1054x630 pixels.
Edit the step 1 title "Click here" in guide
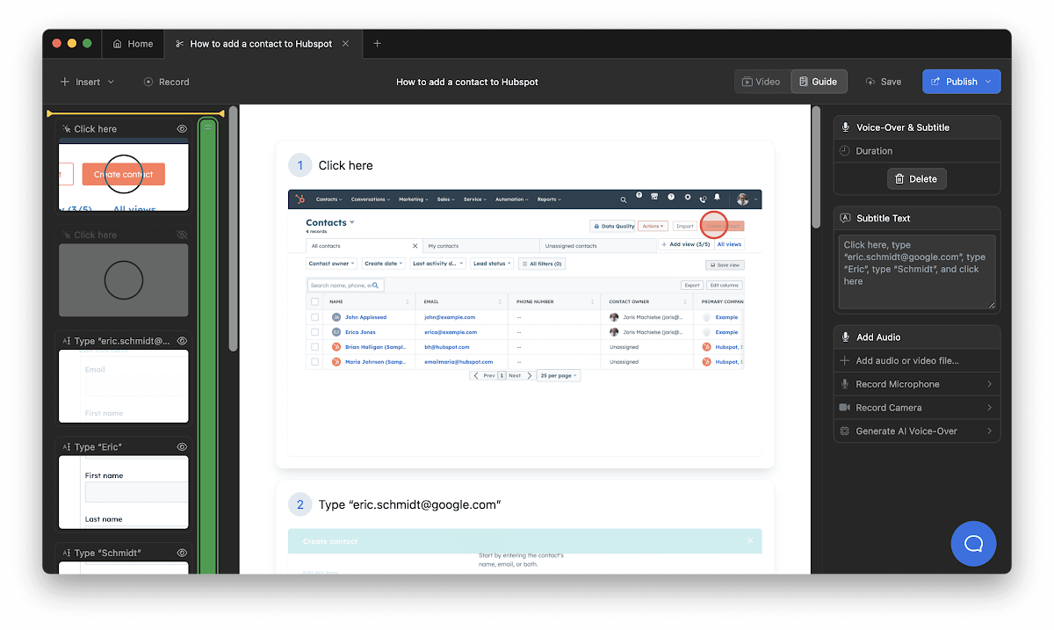(x=345, y=165)
